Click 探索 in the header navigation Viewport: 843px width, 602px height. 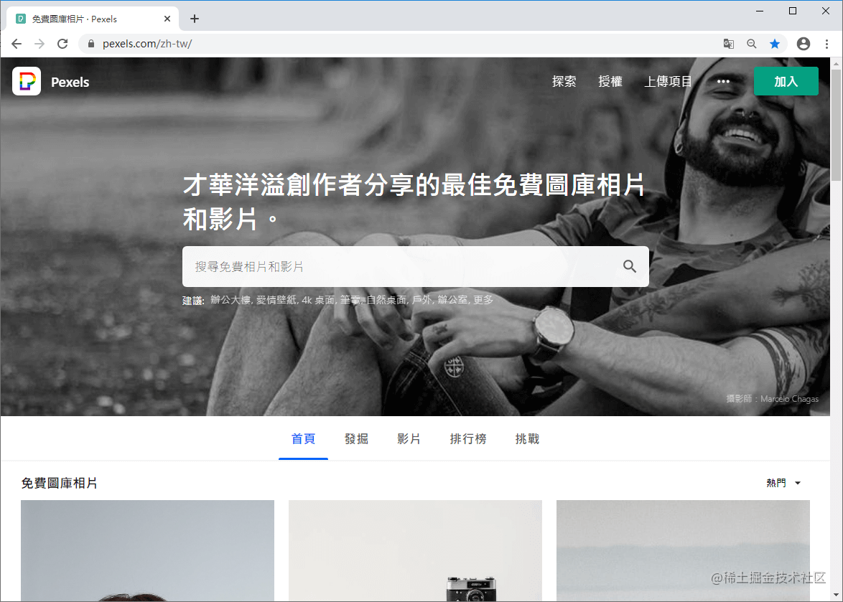click(x=564, y=82)
